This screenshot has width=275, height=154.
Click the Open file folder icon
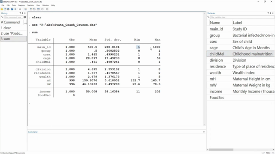coord(2,9)
